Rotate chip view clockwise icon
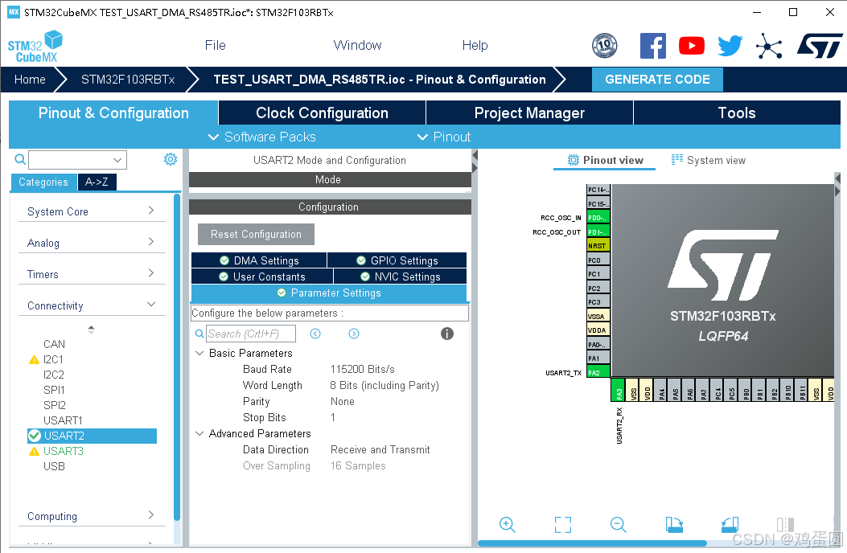This screenshot has height=553, width=847. (x=674, y=524)
